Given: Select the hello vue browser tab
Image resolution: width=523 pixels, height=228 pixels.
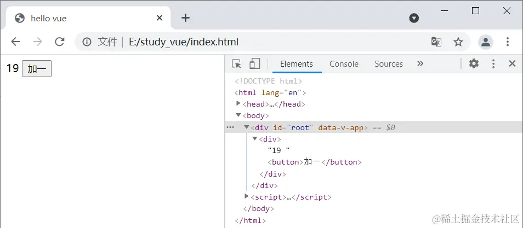Looking at the screenshot, I should (88, 18).
